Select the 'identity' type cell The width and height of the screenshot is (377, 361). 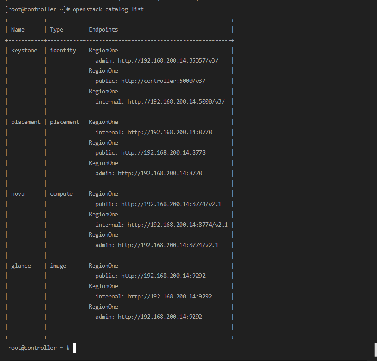pyautogui.click(x=63, y=51)
